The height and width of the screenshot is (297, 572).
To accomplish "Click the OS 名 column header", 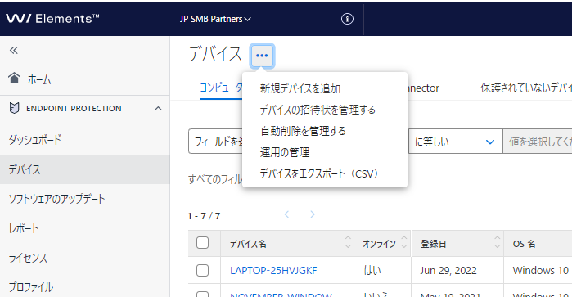I will click(x=525, y=244).
